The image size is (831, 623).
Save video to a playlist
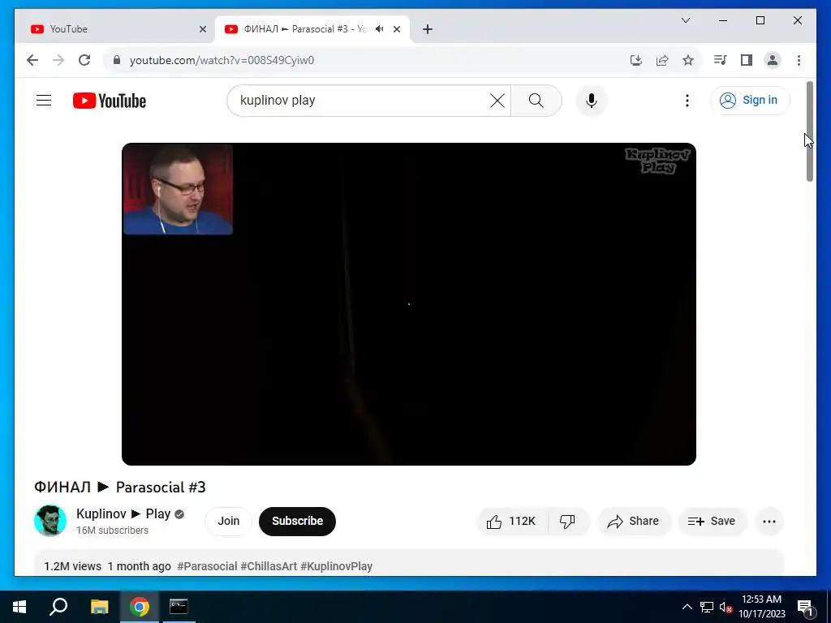tap(713, 522)
